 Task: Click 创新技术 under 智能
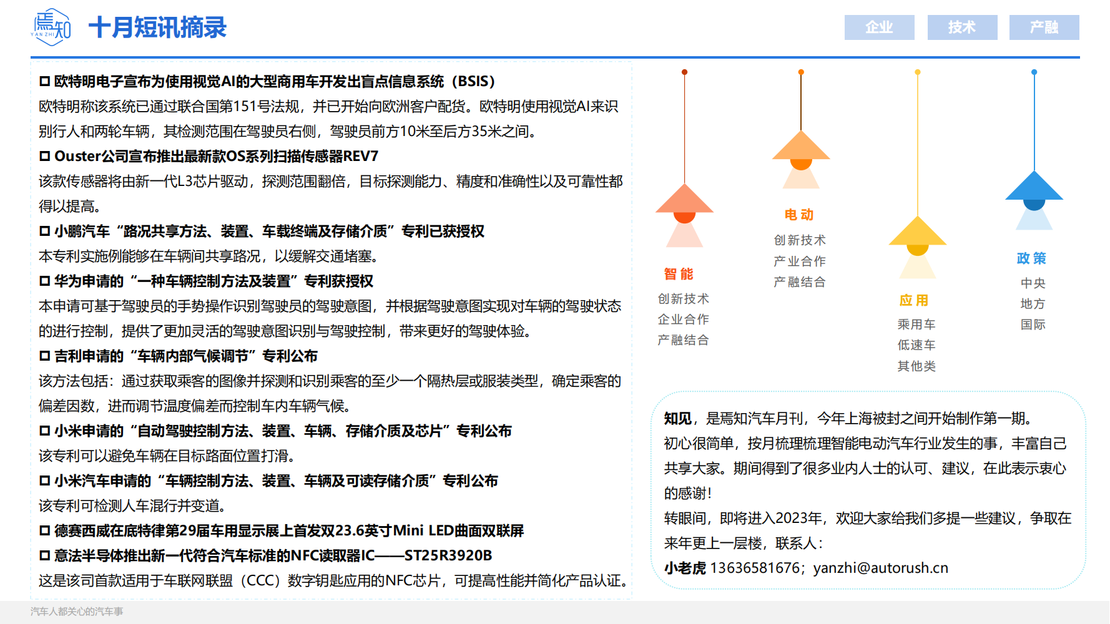684,299
